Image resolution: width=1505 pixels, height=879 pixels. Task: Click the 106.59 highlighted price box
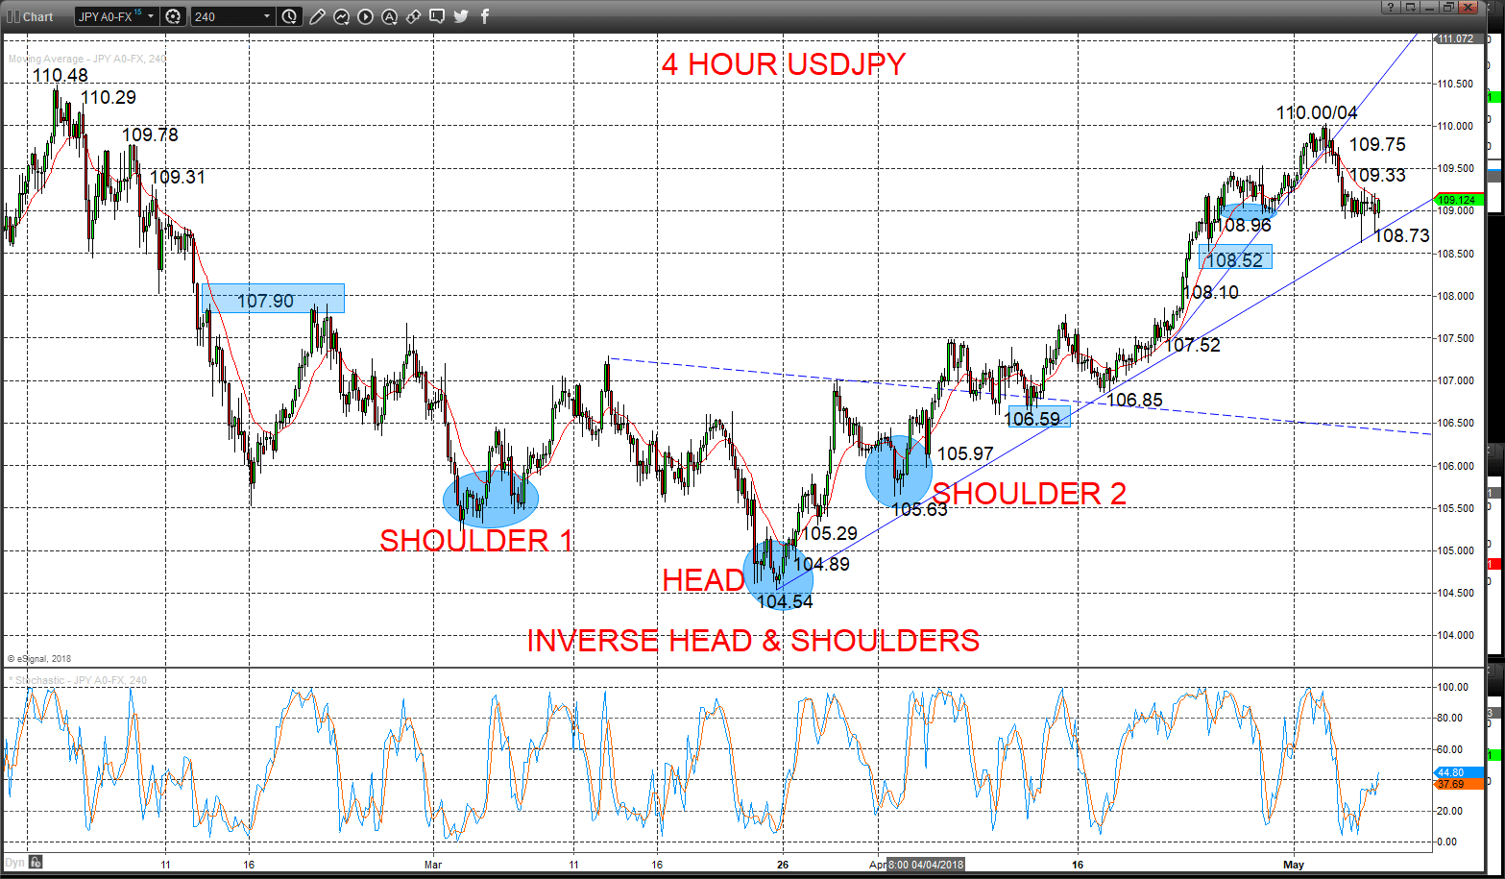(x=1038, y=417)
